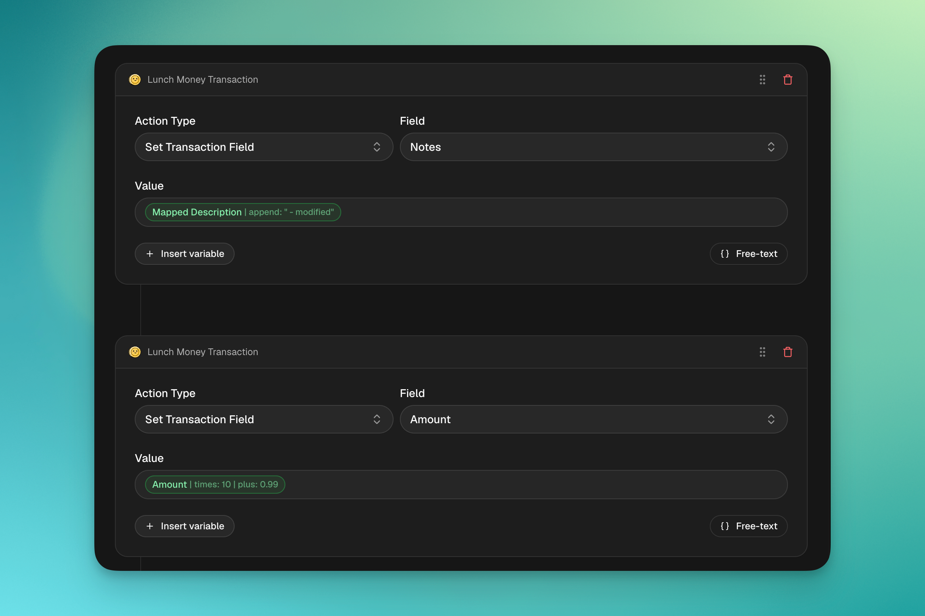The image size is (925, 616).
Task: Switch the Amount value to Free-text
Action: [748, 526]
